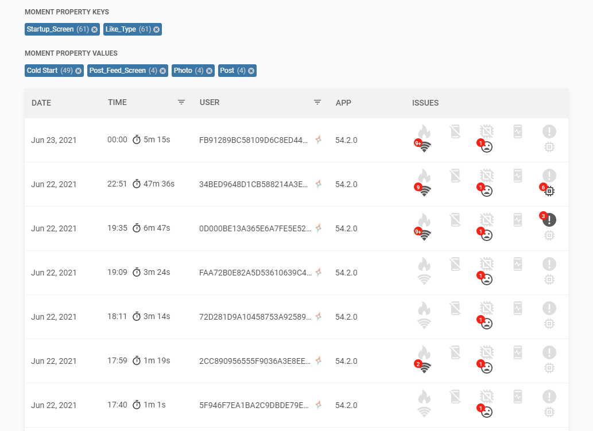
Task: Open user 5F946F7EA1BA2C9DBDE79E session
Action: [x=254, y=406]
